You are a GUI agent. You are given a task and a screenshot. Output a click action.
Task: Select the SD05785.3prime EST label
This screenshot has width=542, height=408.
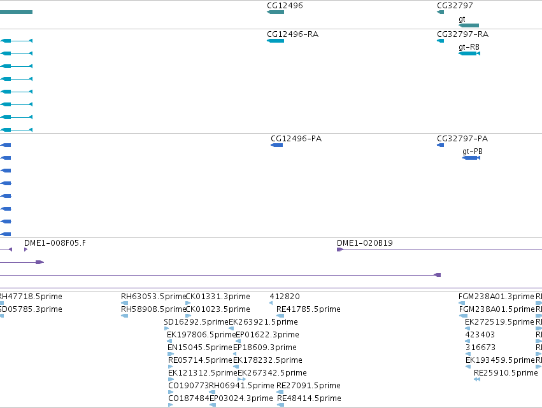(x=31, y=309)
